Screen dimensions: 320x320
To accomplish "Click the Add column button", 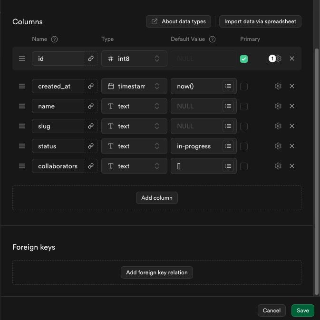I will tap(157, 198).
